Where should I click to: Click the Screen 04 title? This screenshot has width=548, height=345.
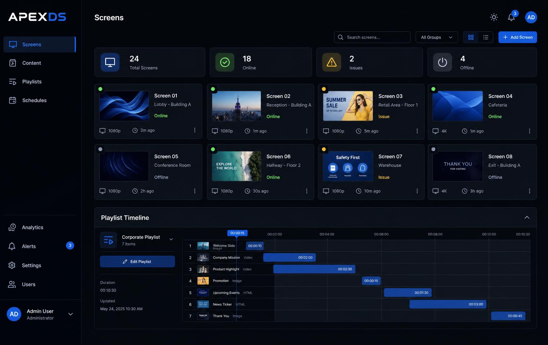tap(500, 96)
